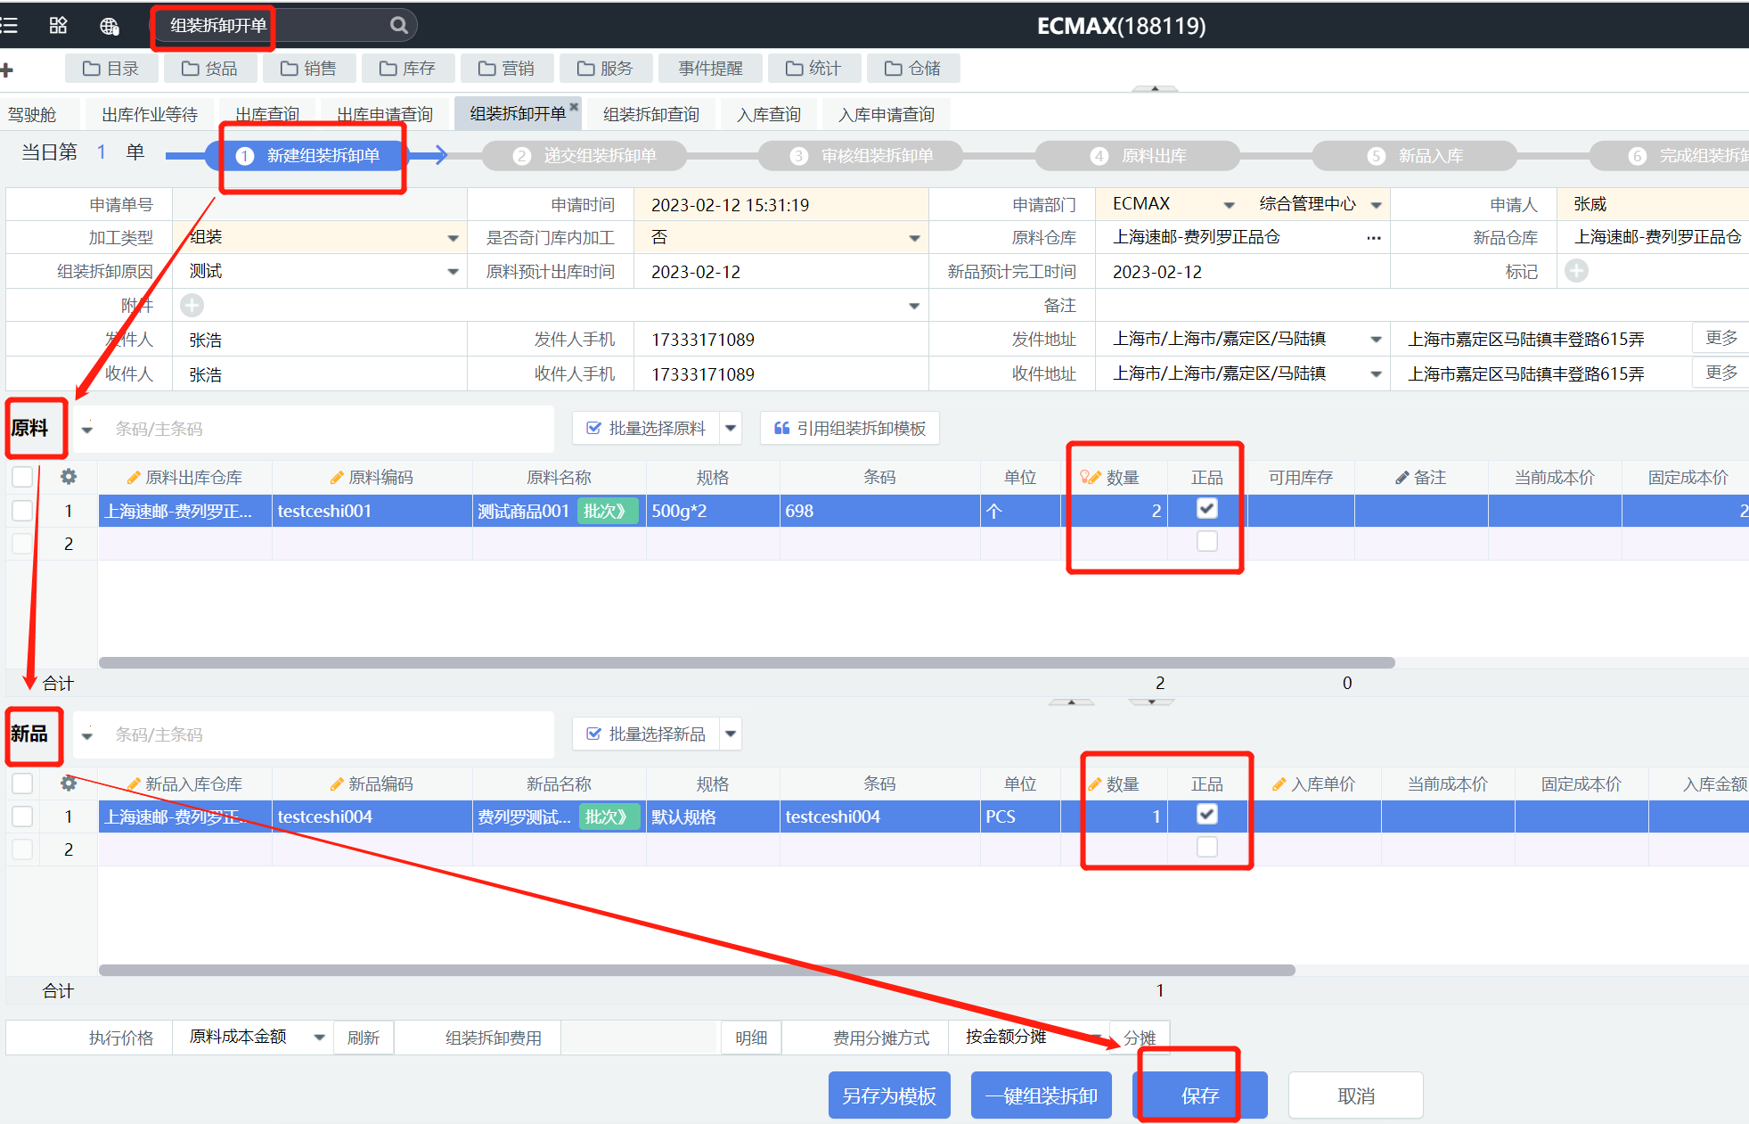Check 正品 in new product row 2
The image size is (1749, 1124).
click(1206, 848)
